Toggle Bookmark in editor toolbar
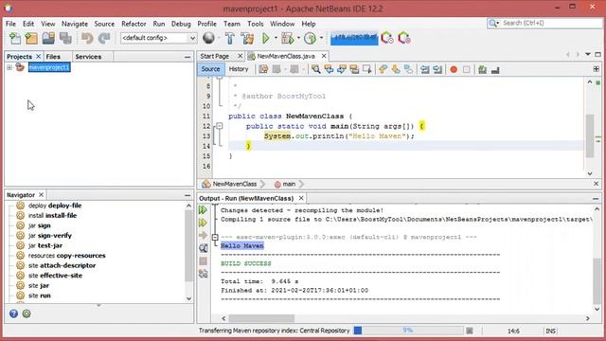This screenshot has height=341, width=606. click(408, 69)
